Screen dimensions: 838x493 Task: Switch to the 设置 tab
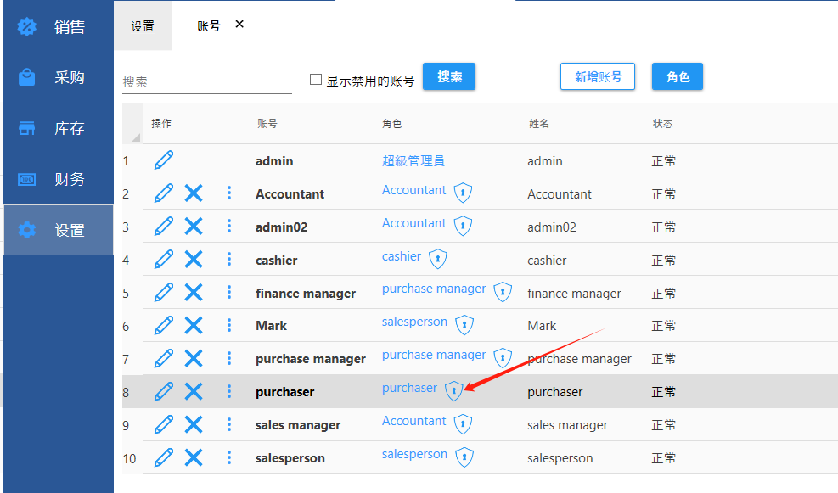143,26
